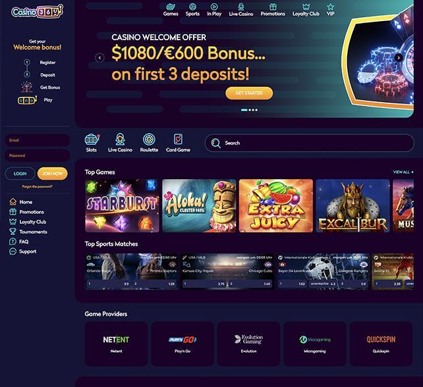Click the Get Started button
The image size is (423, 387).
tap(249, 93)
